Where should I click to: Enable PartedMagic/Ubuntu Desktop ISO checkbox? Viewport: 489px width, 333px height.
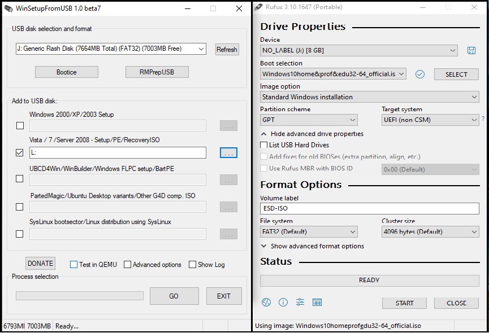click(x=19, y=207)
